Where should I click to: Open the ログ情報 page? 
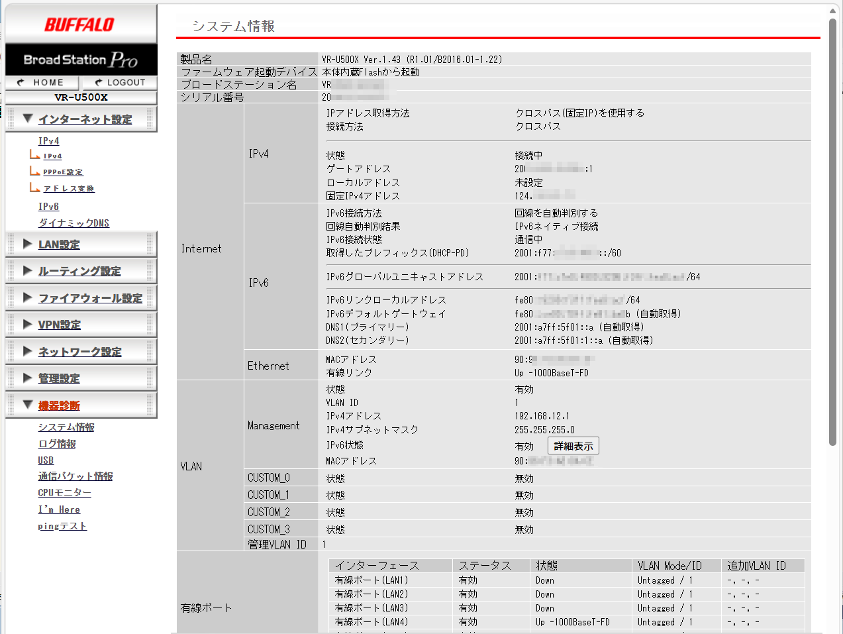coord(57,444)
